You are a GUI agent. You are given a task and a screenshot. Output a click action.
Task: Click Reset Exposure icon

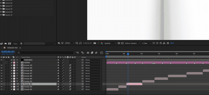(168, 43)
